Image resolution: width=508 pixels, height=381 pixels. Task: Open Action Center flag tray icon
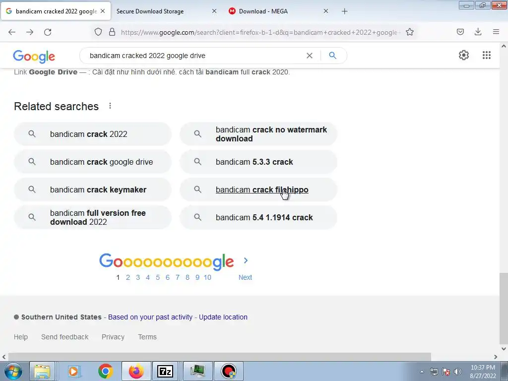(x=446, y=372)
